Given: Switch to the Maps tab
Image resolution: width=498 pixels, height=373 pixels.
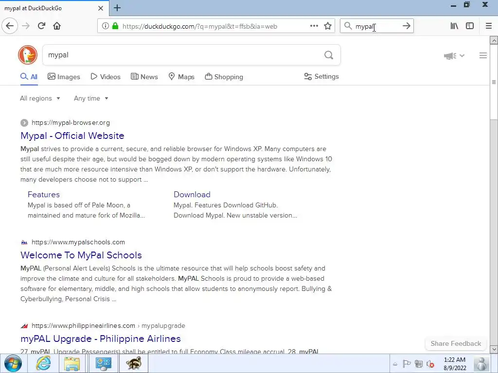Looking at the screenshot, I should [x=181, y=77].
